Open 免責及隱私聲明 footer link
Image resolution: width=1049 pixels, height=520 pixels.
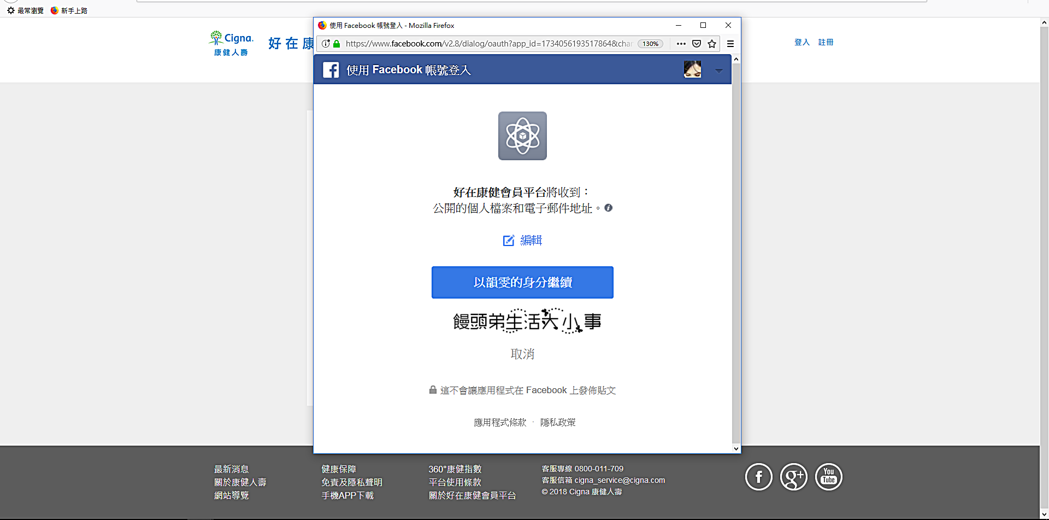coord(352,482)
